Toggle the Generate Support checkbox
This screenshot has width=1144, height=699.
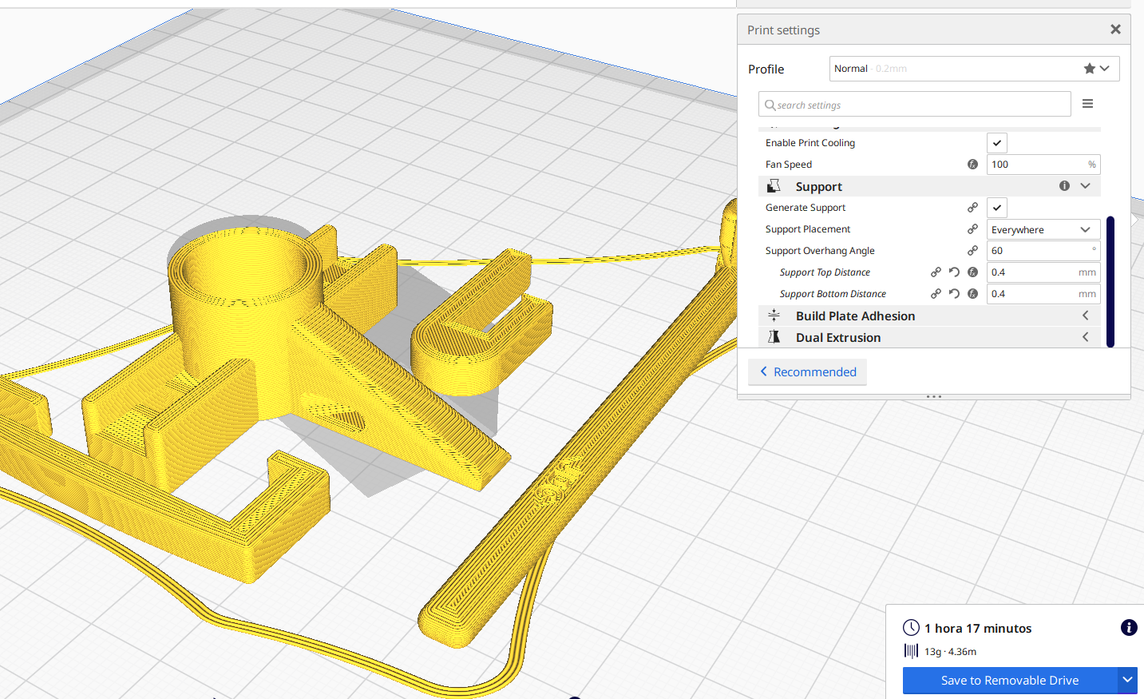pyautogui.click(x=997, y=208)
